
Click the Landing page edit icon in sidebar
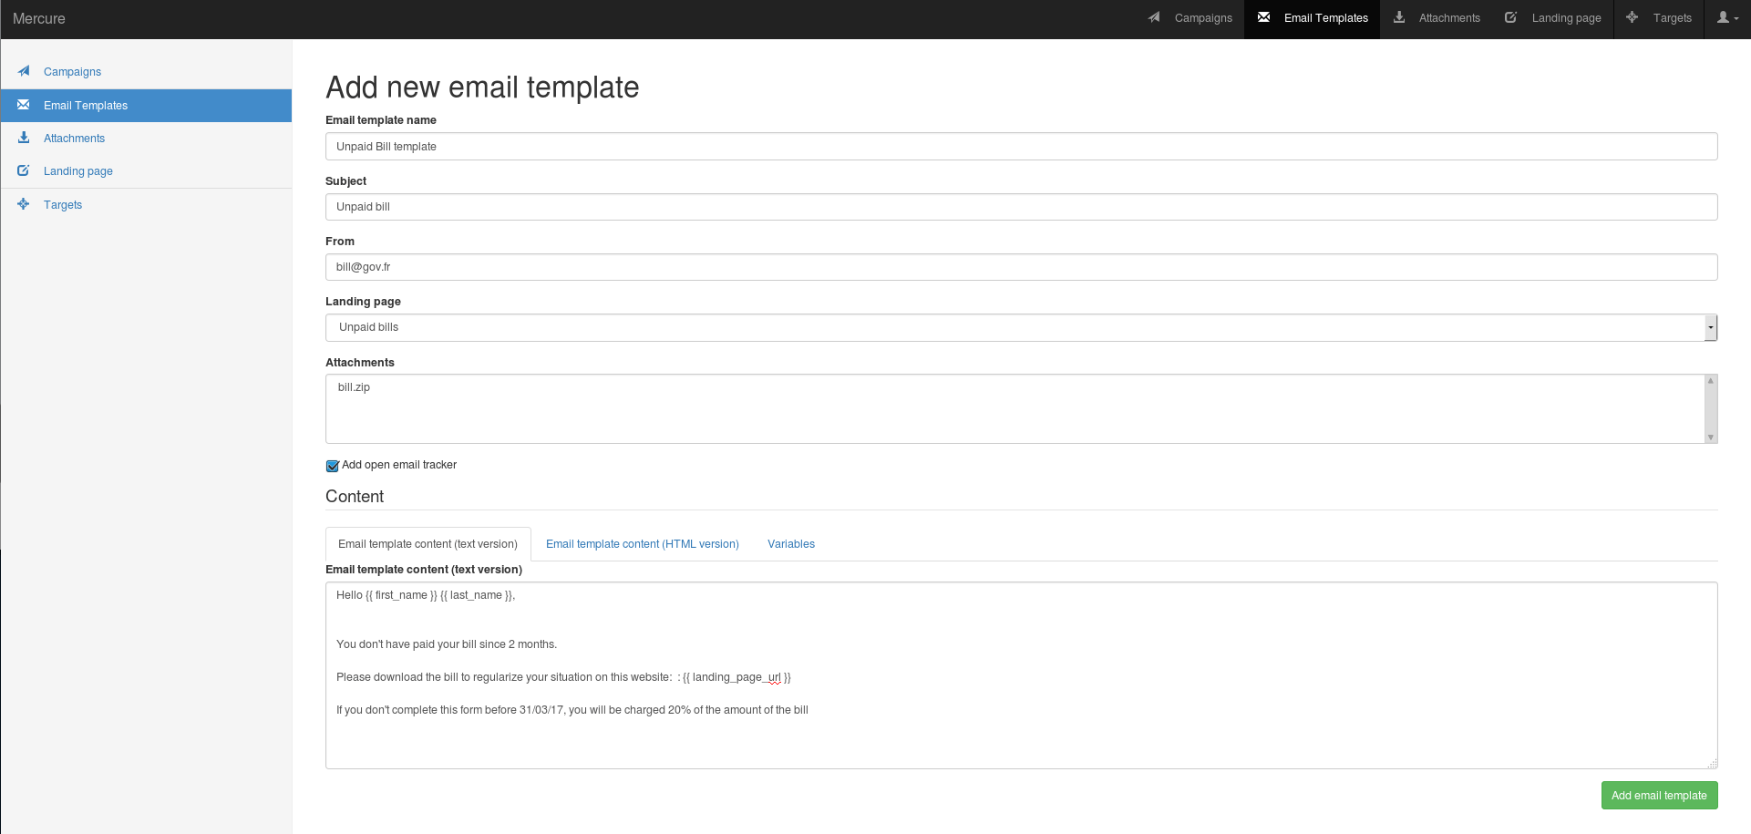[x=24, y=170]
